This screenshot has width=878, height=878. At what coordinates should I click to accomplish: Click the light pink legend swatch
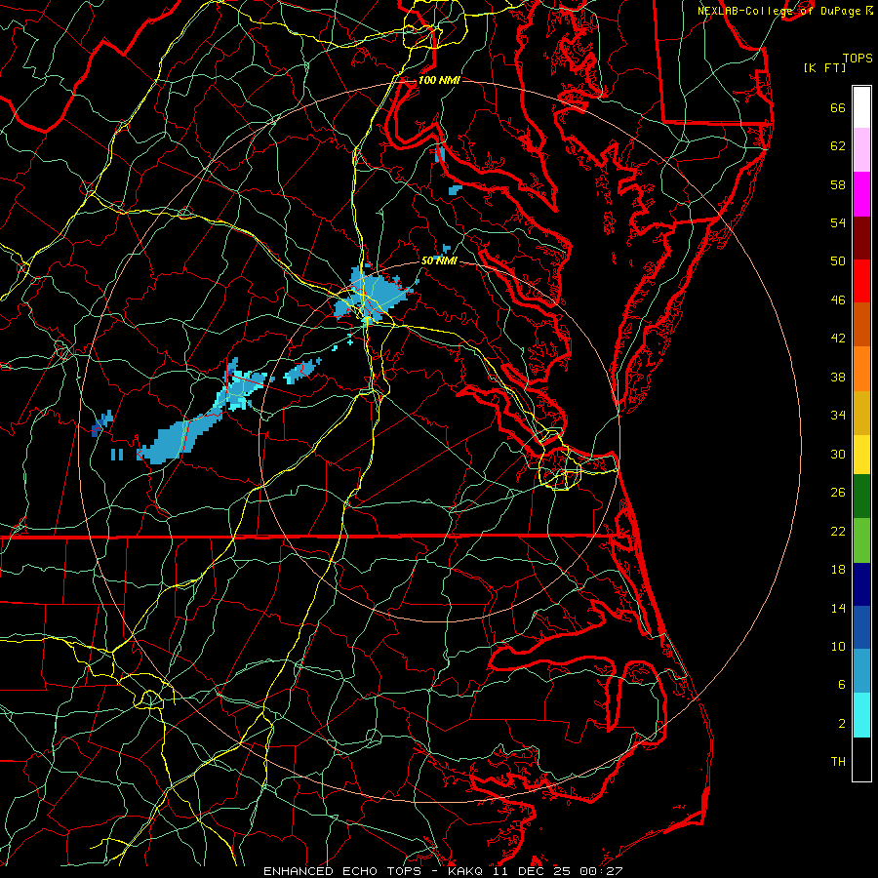pyautogui.click(x=861, y=150)
